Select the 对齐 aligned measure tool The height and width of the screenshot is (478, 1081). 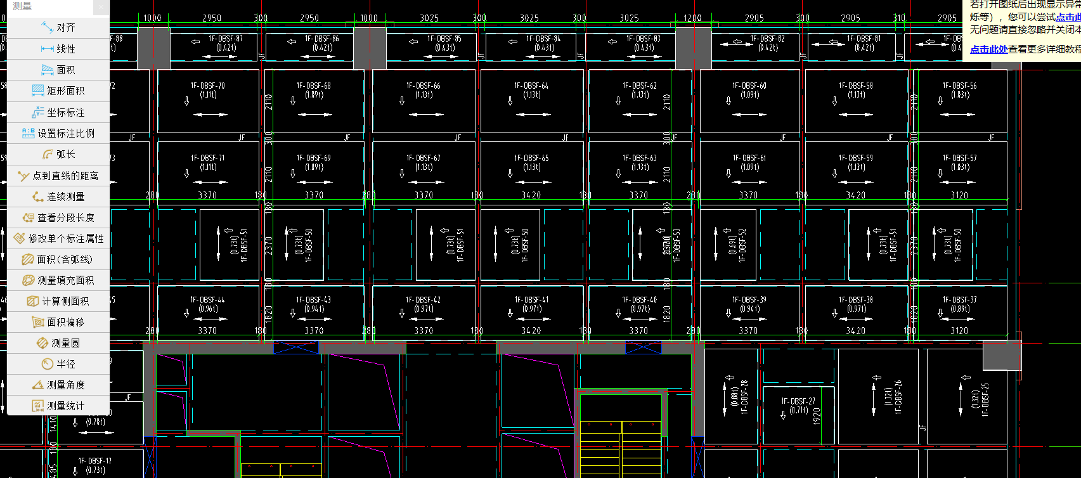tap(58, 27)
